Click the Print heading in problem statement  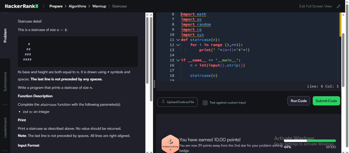click(22, 120)
